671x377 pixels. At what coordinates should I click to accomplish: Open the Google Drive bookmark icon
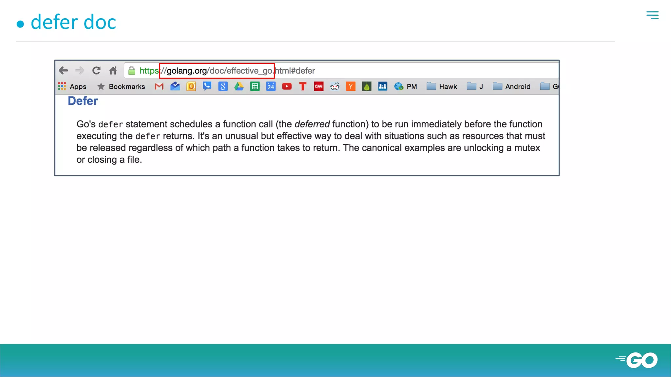pos(239,86)
